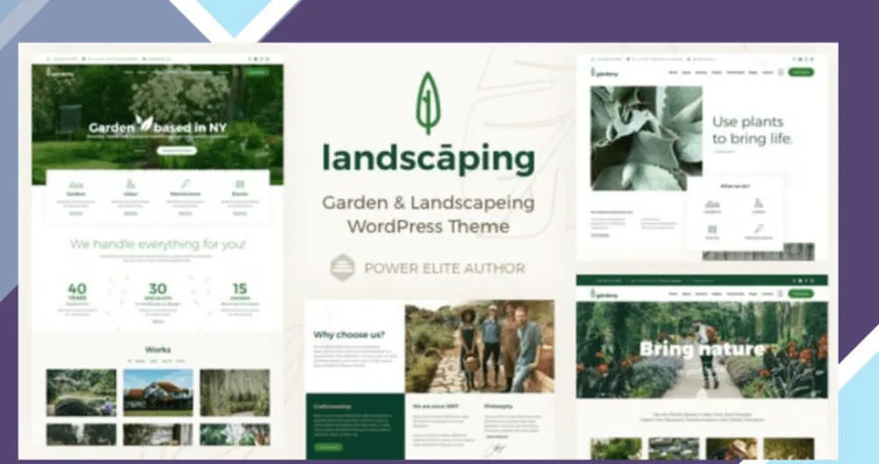879x464 pixels.
Task: Open the first menu item in the top-right preview navbar
Action: pos(672,72)
